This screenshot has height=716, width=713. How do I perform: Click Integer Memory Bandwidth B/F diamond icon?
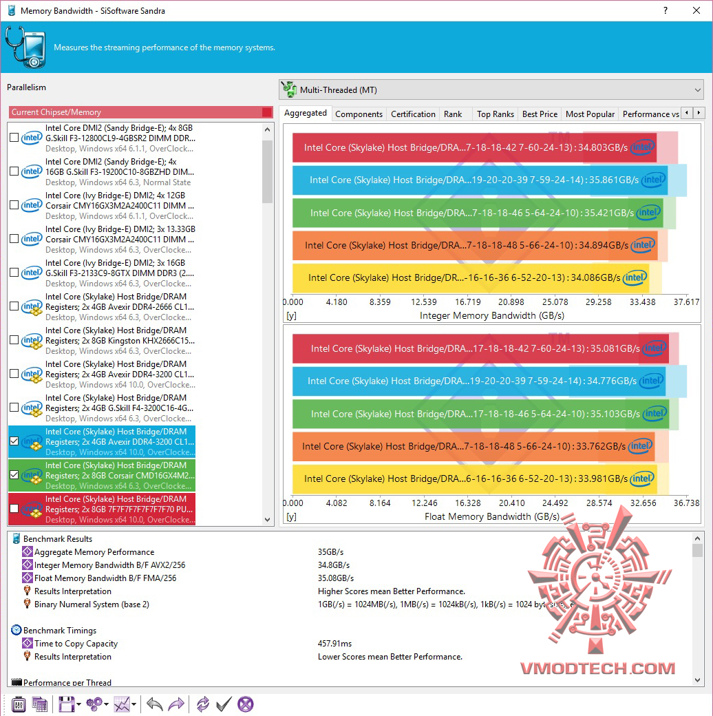[x=28, y=565]
